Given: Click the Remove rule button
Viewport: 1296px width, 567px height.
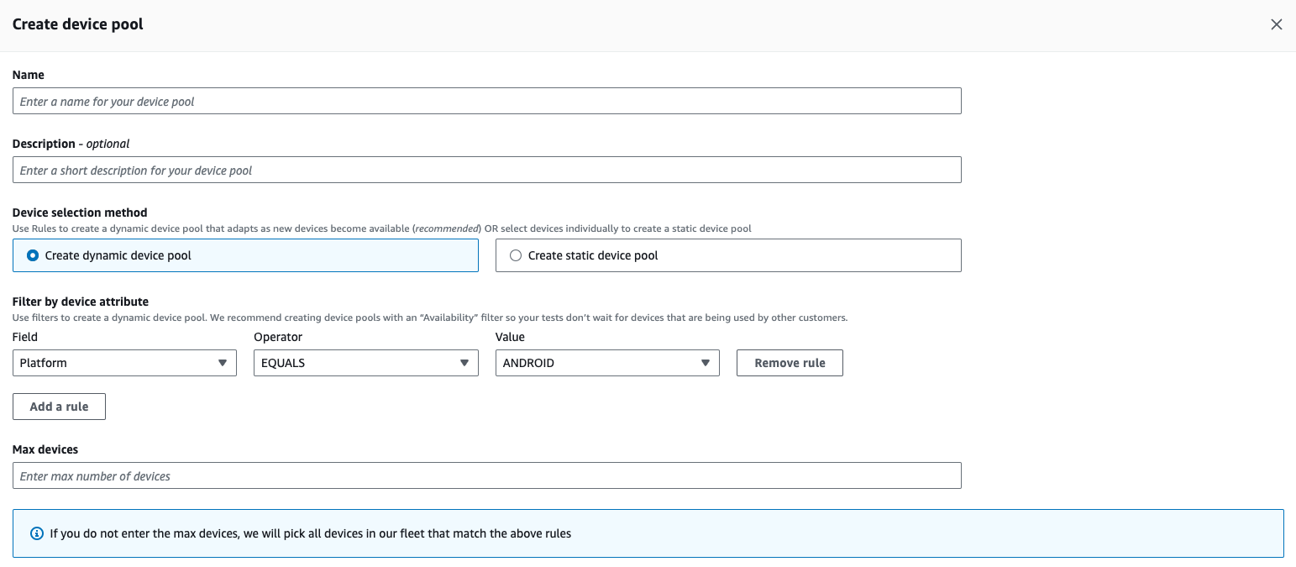Looking at the screenshot, I should (789, 362).
